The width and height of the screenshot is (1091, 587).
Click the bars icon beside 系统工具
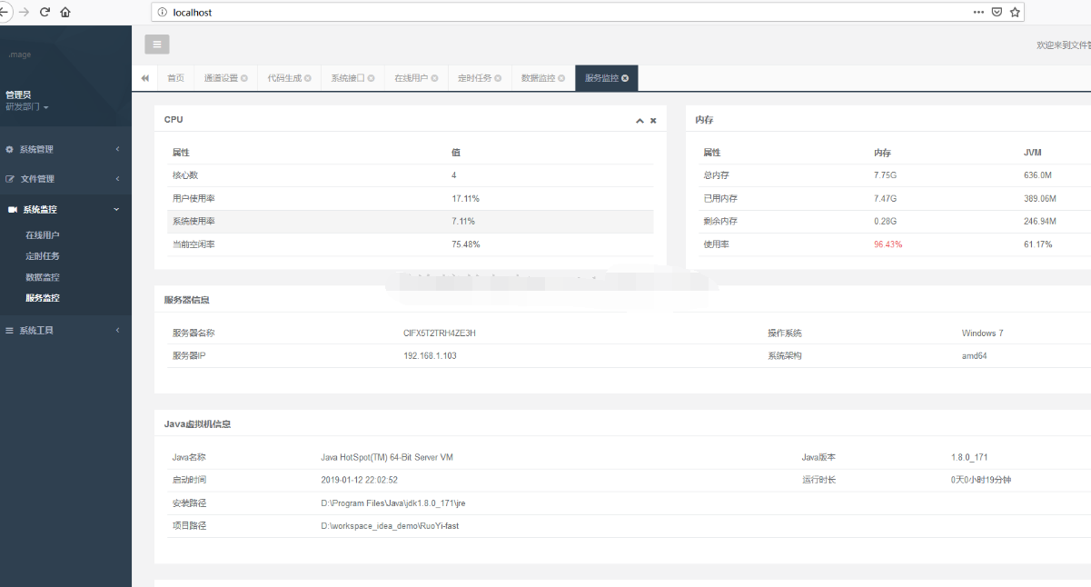[x=10, y=330]
